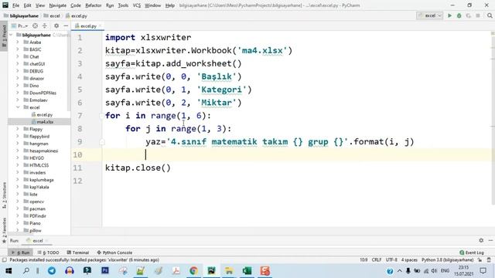Image resolution: width=495 pixels, height=278 pixels.
Task: Hide the Project panel with minus icon
Action: [x=66, y=25]
